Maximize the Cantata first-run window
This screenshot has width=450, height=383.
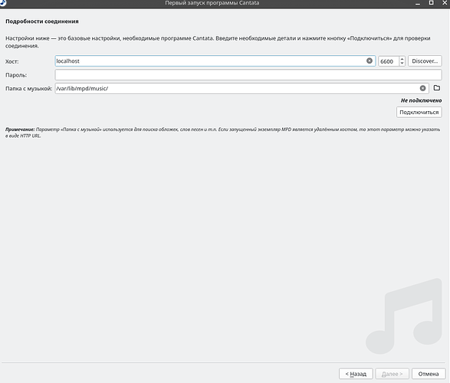[431, 2]
